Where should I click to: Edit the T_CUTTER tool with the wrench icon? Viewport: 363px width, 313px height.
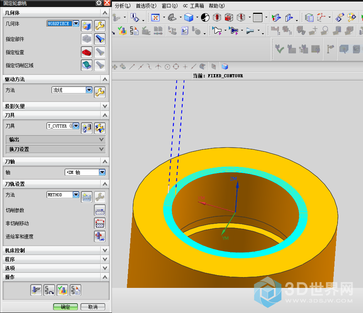[x=100, y=128]
